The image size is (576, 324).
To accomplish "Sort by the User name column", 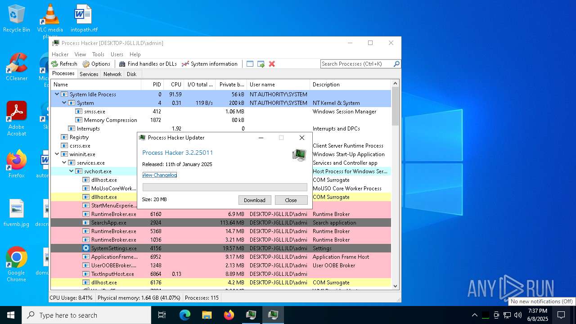I will coord(278,85).
